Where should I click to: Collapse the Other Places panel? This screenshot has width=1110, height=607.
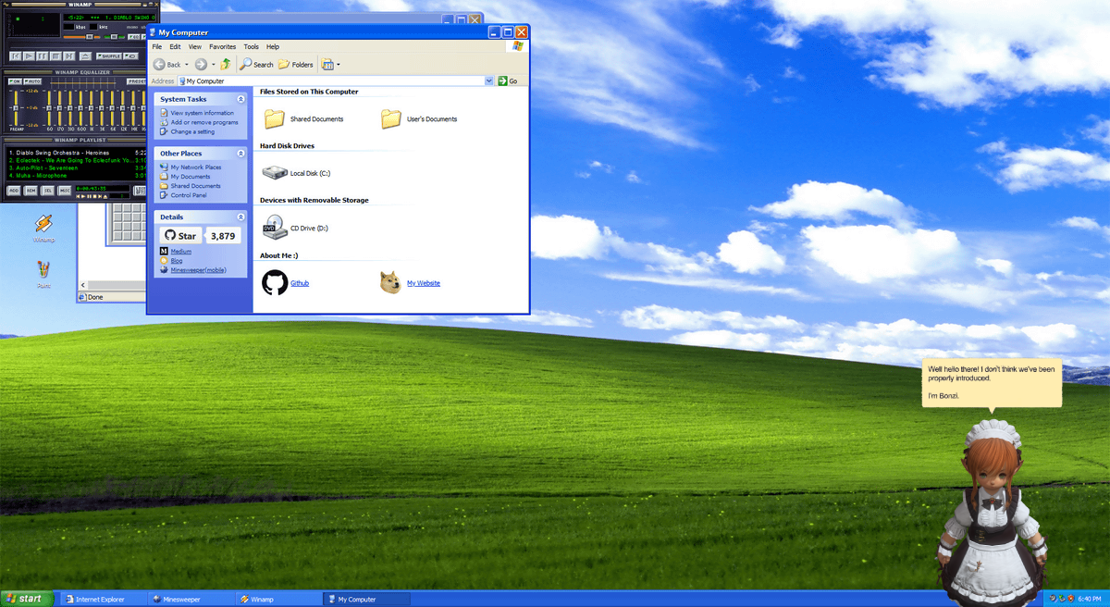[240, 154]
